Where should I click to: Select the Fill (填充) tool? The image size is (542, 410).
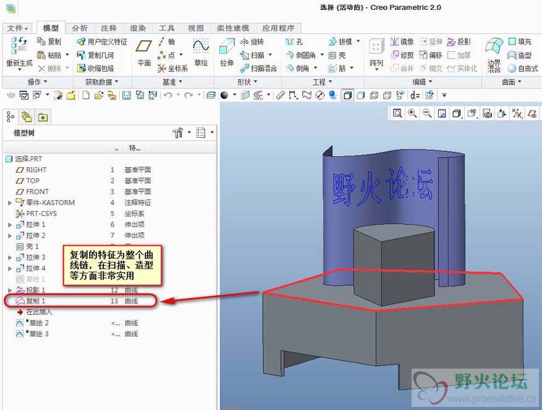click(x=520, y=42)
